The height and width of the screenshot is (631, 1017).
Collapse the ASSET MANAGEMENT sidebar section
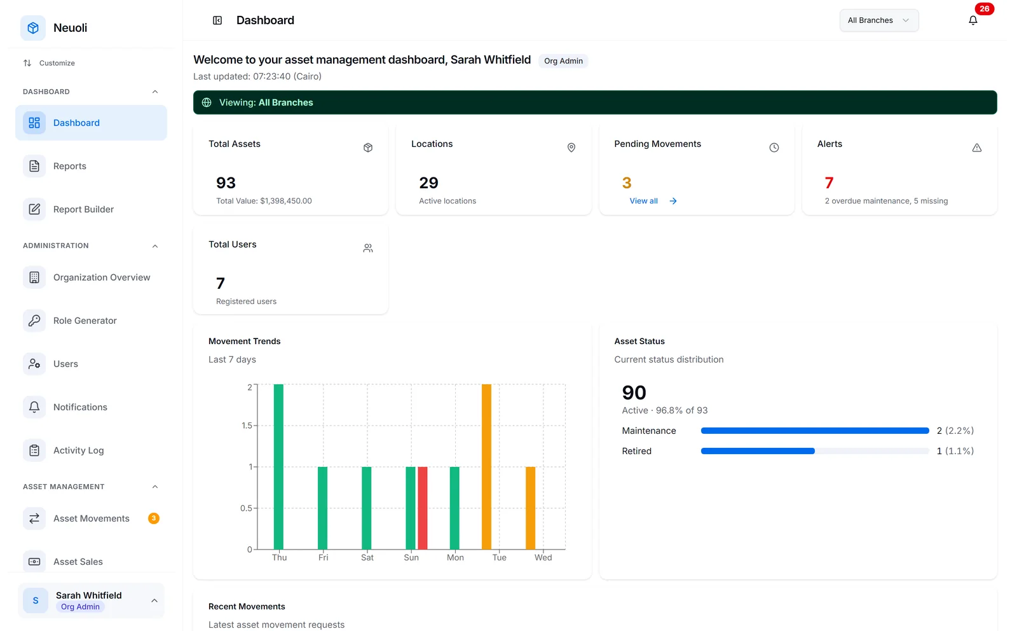click(155, 487)
